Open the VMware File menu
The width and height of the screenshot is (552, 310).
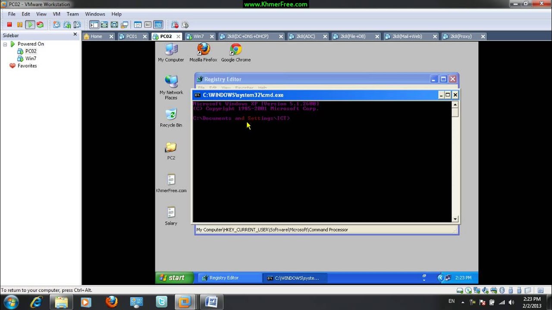(12, 14)
